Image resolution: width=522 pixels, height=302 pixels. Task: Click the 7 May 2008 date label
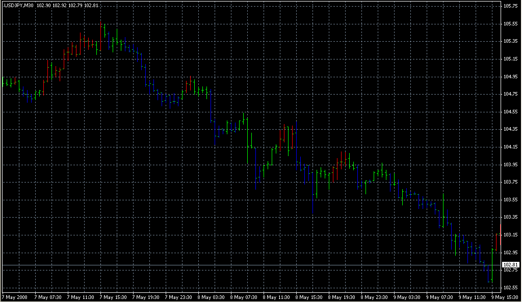point(15,297)
